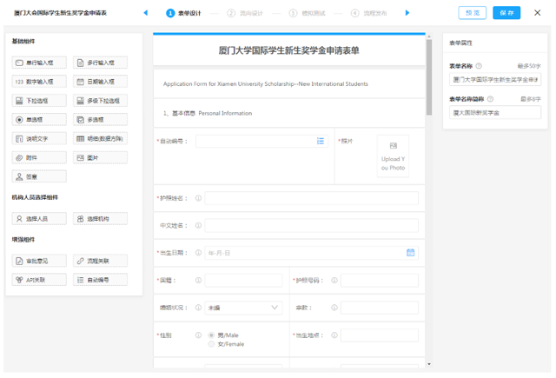Click the help icon beside 表单名称

click(x=479, y=66)
